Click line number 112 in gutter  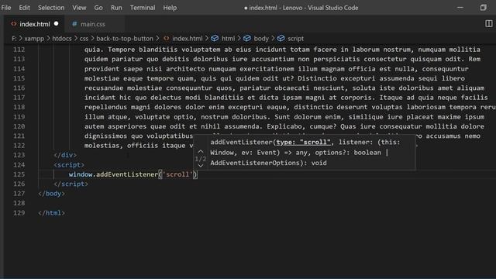coord(19,50)
